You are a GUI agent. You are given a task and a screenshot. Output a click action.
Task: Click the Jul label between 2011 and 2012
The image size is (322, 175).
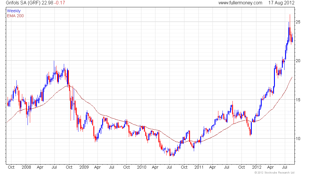tap(227, 167)
